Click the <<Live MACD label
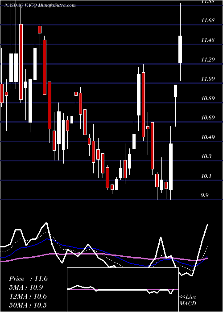Screen dimensions: 223x312 (188, 300)
